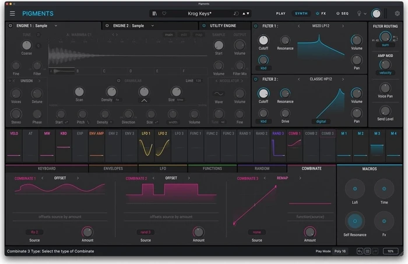Select previous Combinate 3 type arrow
The height and width of the screenshot is (264, 408).
[x=265, y=178]
